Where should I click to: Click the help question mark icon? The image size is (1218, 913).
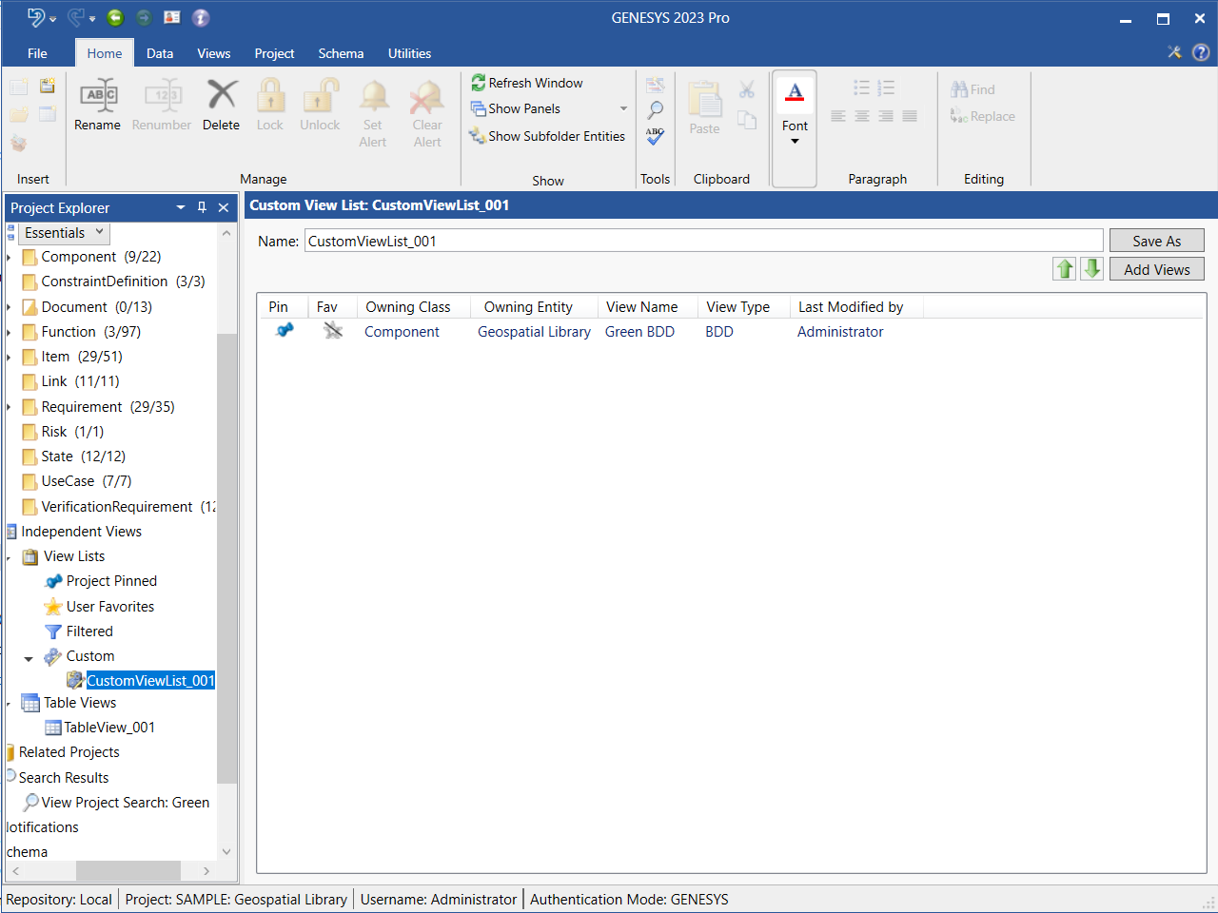pyautogui.click(x=1201, y=52)
